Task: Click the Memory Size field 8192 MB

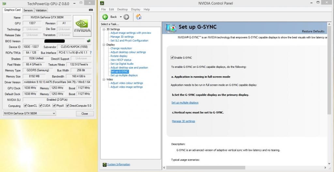Action: (x=34, y=76)
